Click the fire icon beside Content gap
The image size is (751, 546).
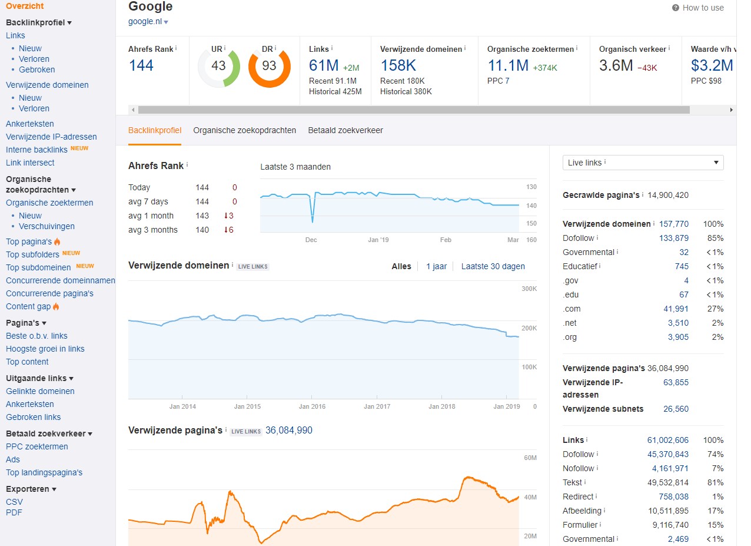tap(57, 306)
